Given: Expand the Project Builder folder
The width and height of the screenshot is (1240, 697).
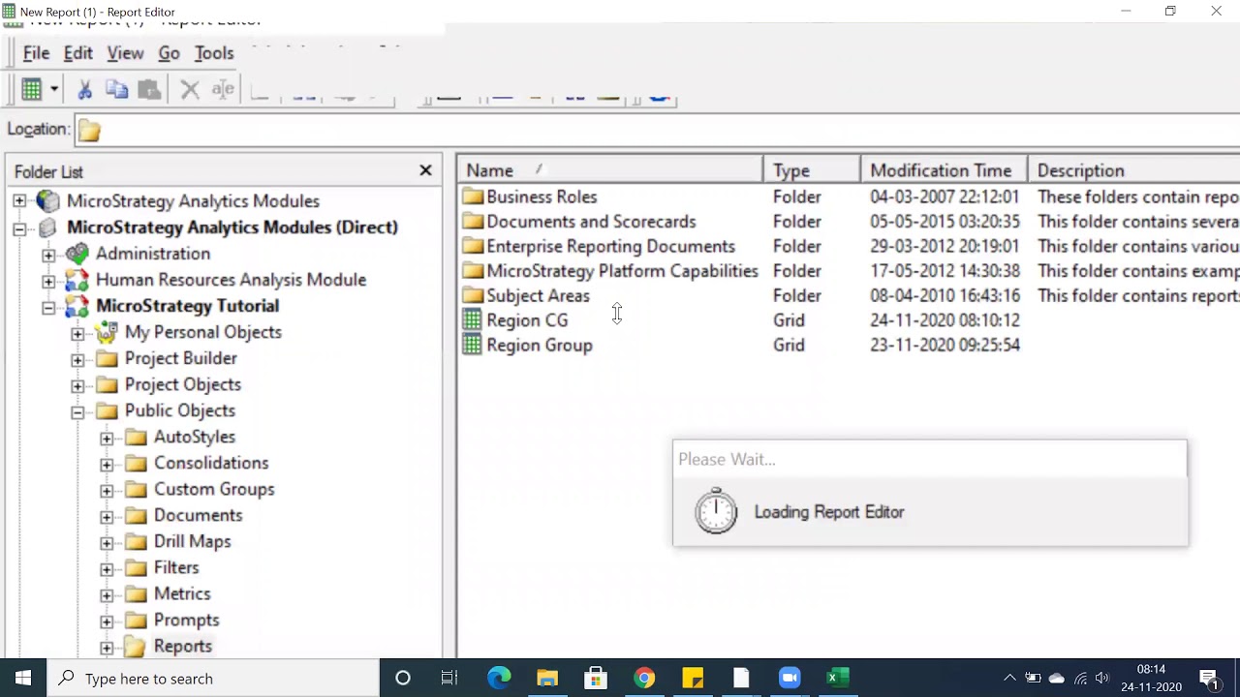Looking at the screenshot, I should click(77, 359).
